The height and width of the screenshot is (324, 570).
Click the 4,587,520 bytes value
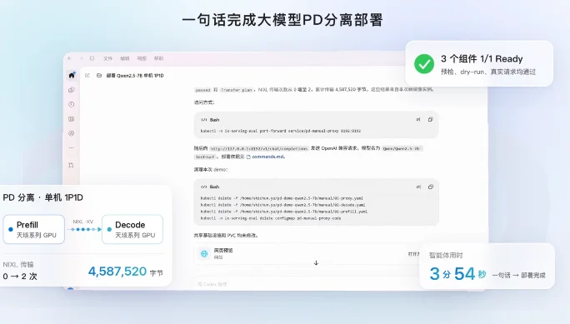[x=117, y=272]
